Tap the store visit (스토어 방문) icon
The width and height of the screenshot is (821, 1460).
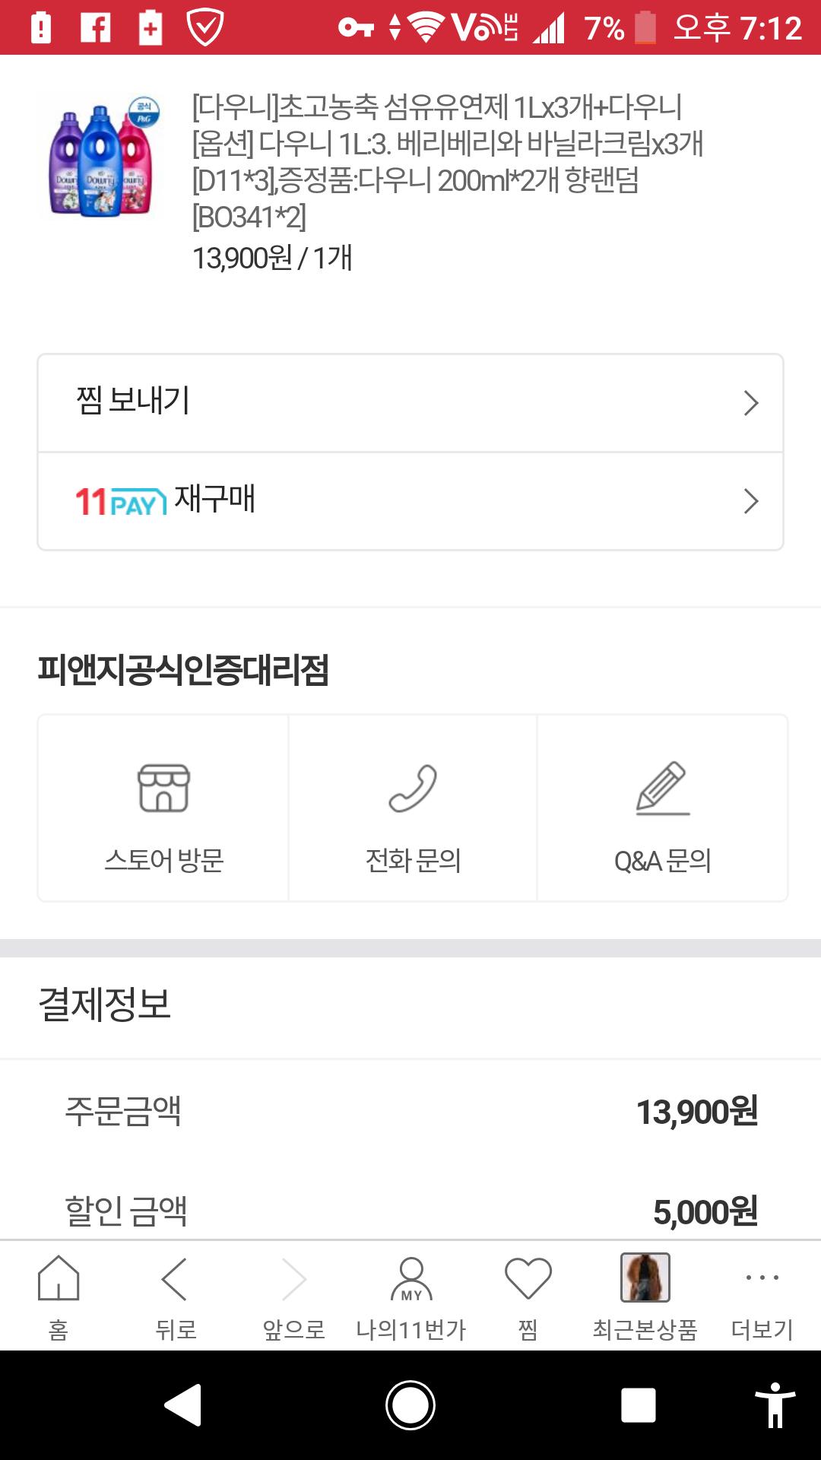(x=163, y=789)
